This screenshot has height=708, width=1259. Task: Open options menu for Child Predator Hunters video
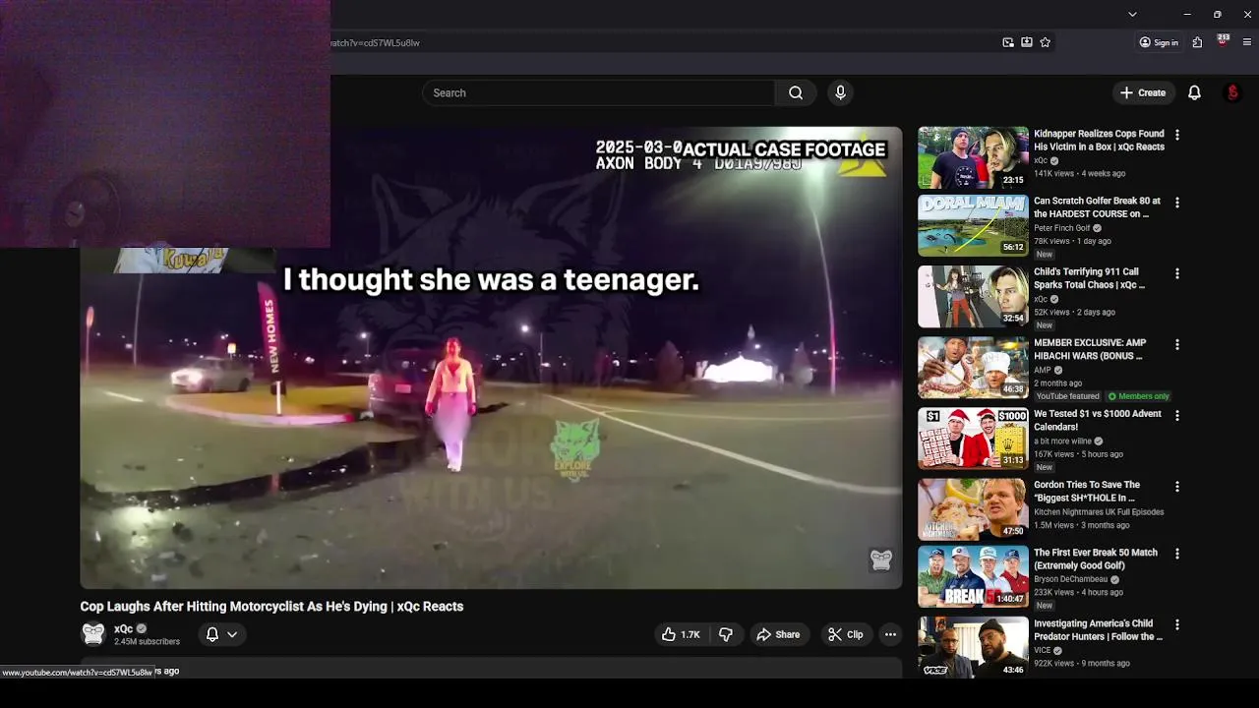click(x=1177, y=624)
